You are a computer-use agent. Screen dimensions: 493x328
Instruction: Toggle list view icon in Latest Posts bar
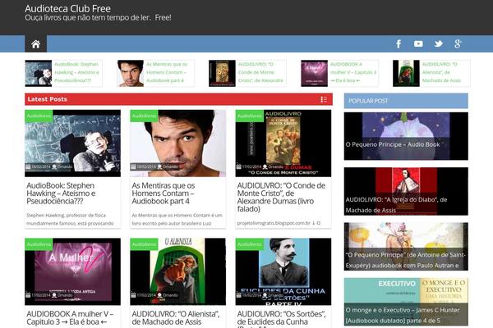pos(324,99)
